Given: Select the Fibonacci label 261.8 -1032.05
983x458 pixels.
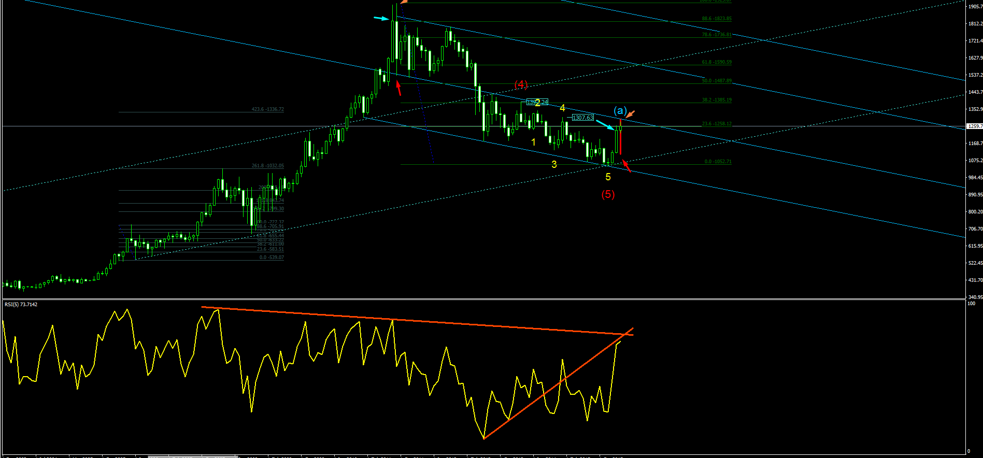Looking at the screenshot, I should [268, 166].
